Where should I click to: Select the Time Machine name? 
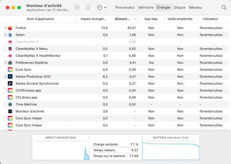26,104
